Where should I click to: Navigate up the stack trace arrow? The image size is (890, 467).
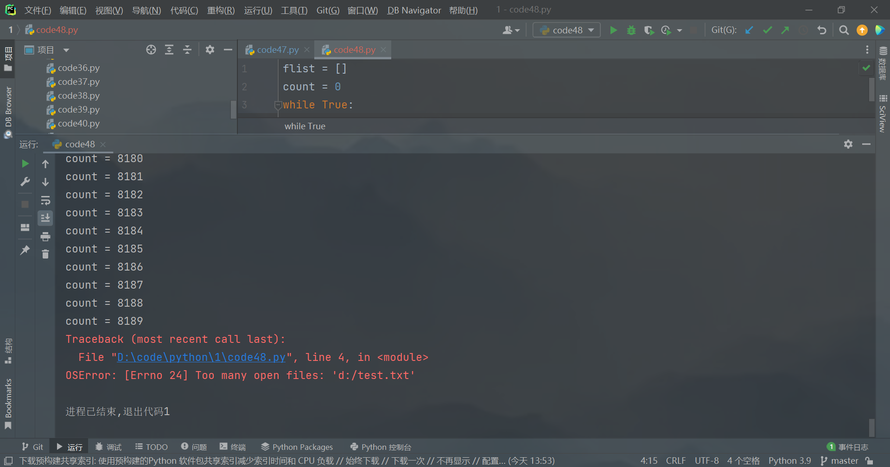click(45, 164)
